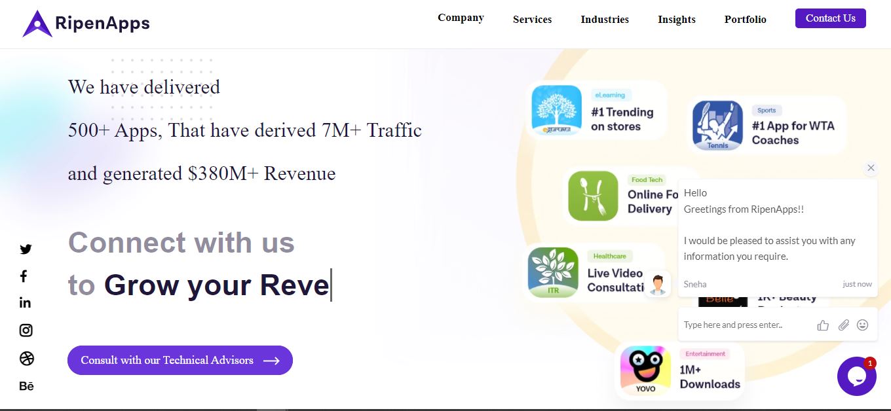Click the 'Greetings from RipenApps!!' chat message
This screenshot has height=411, width=891.
(744, 209)
